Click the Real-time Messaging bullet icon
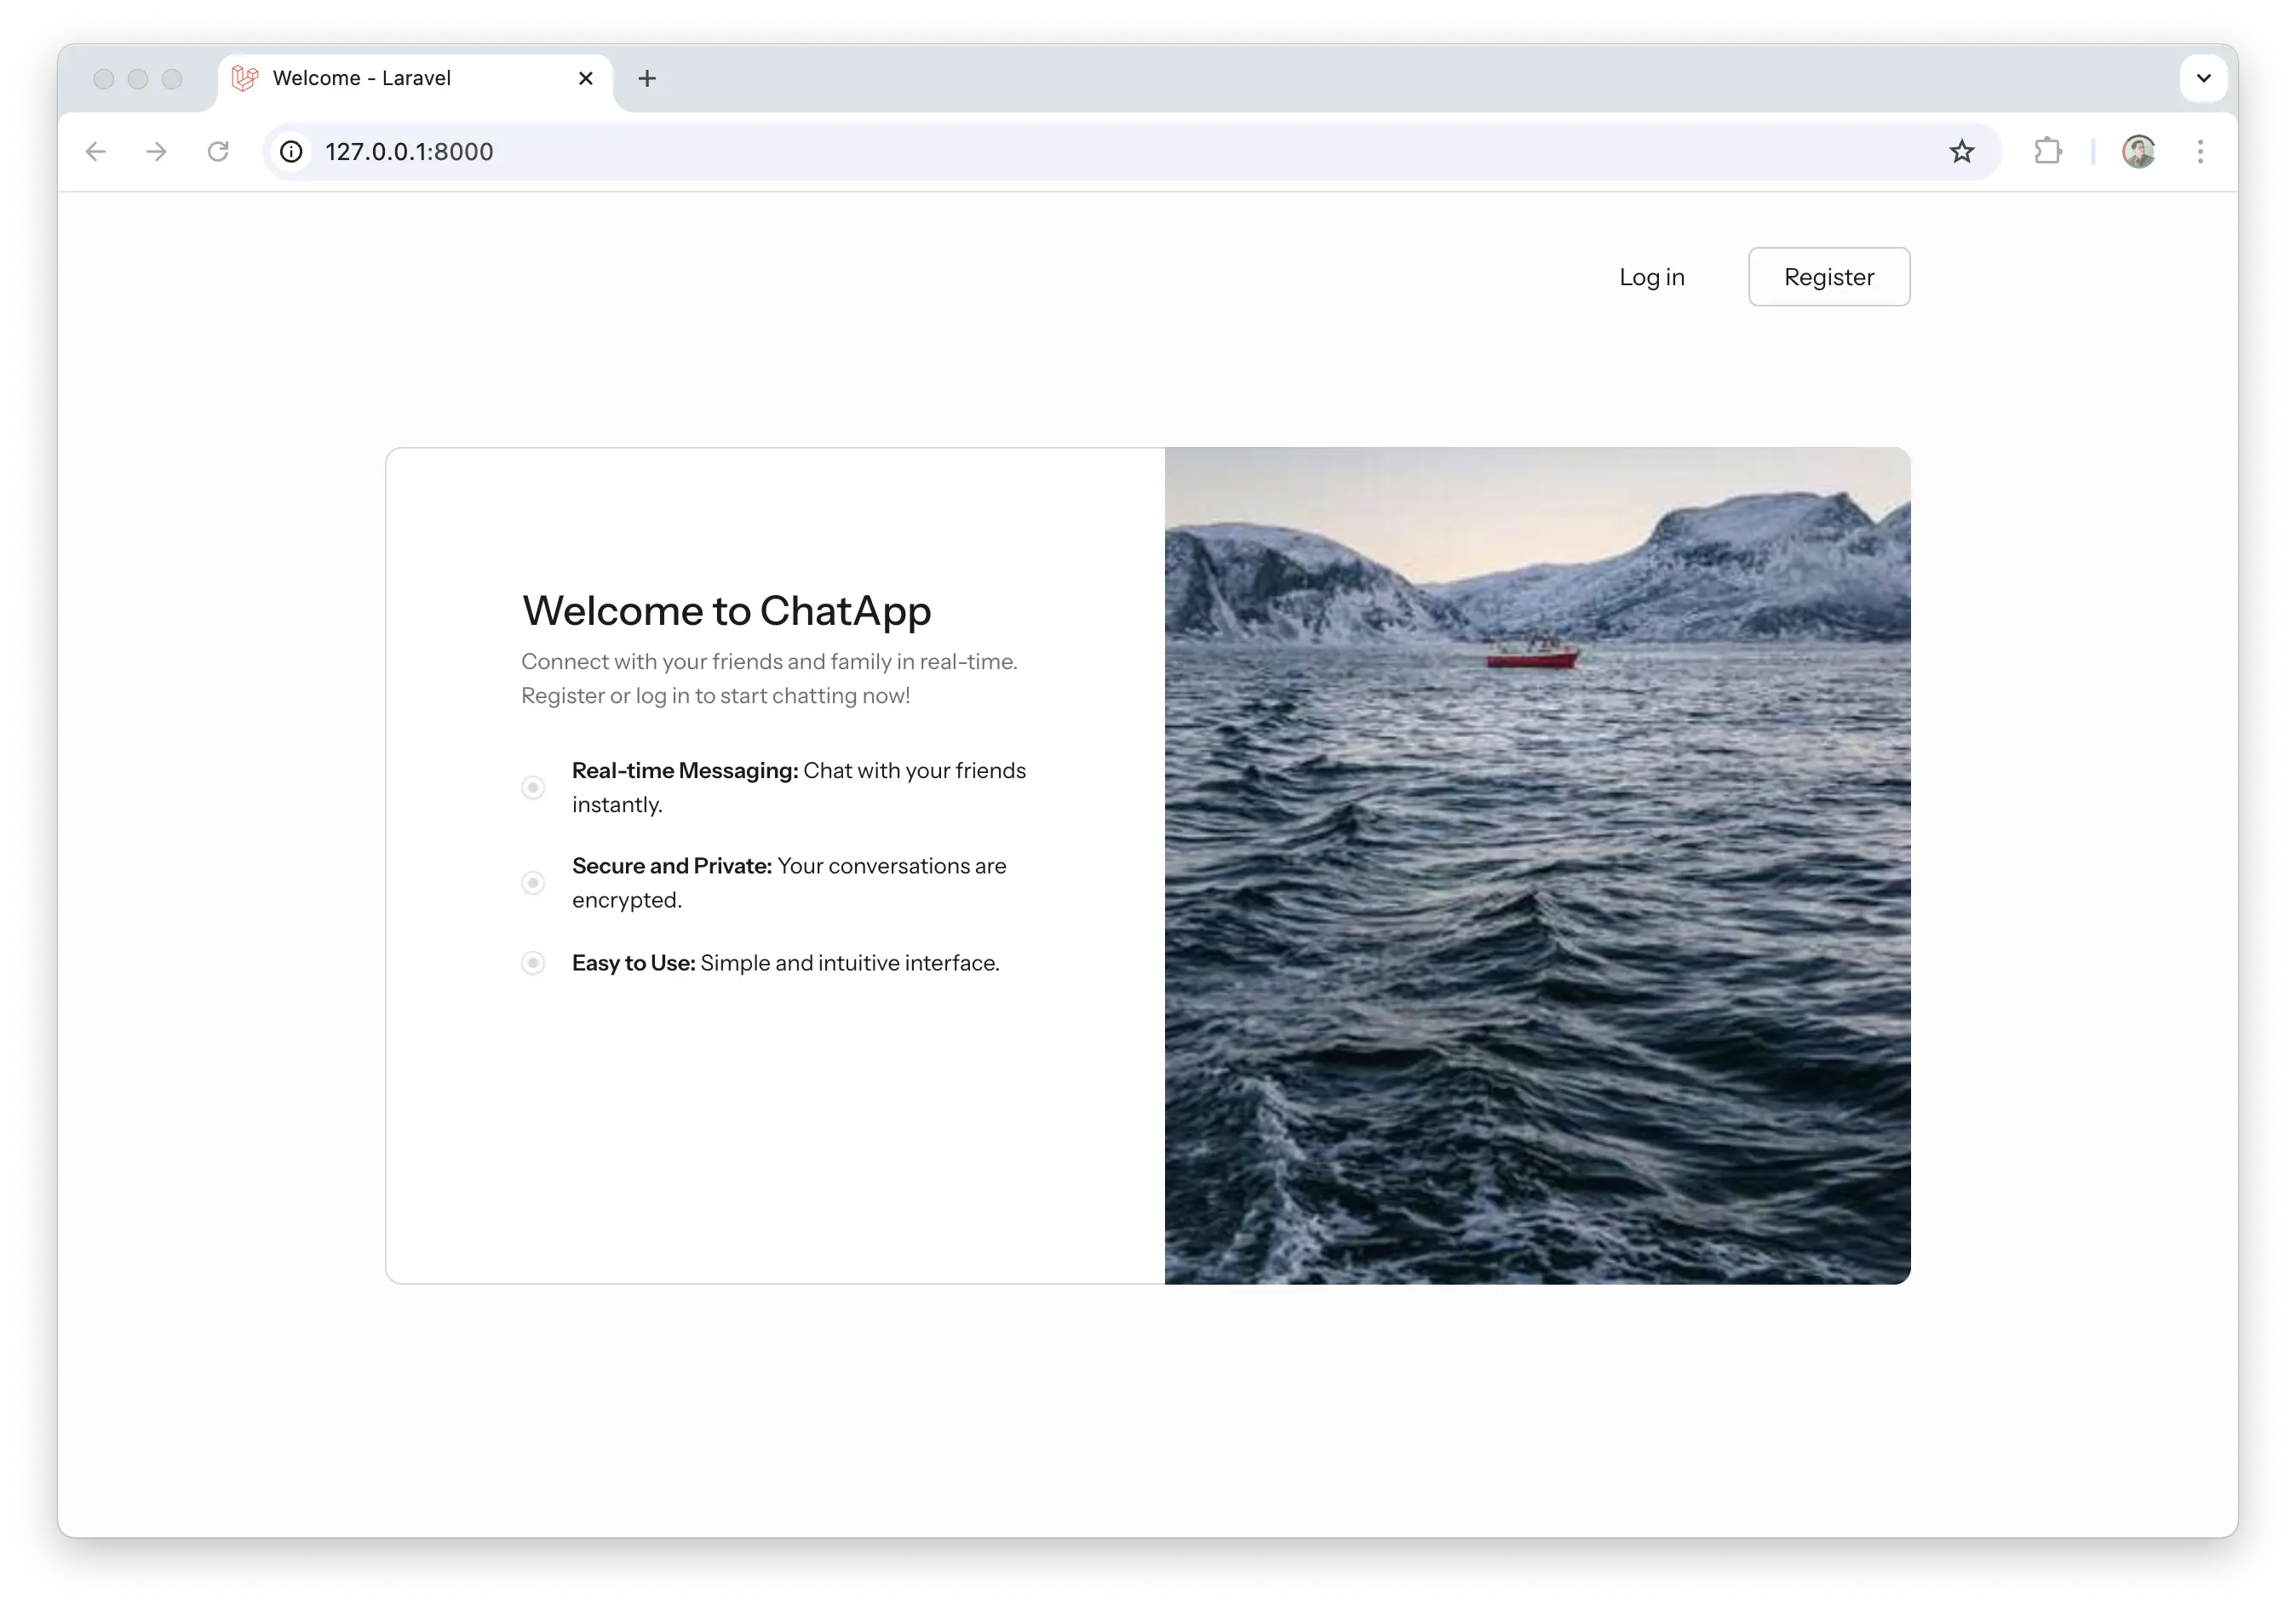The height and width of the screenshot is (1609, 2296). [x=533, y=787]
